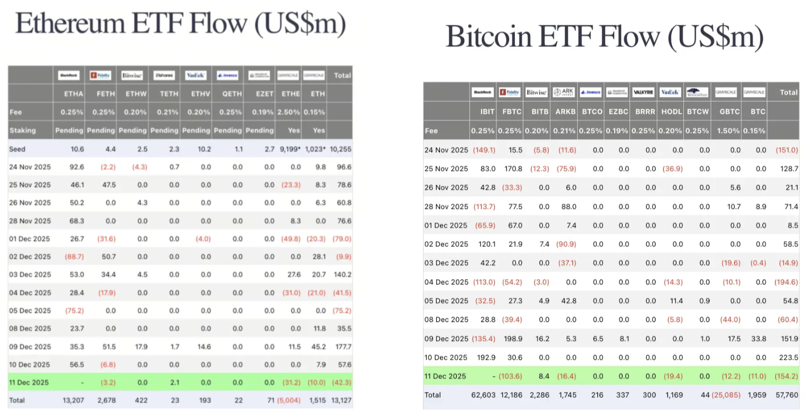This screenshot has width=808, height=419.
Task: Click BlackRock logo in Ethereum ETF table
Action: pos(69,75)
